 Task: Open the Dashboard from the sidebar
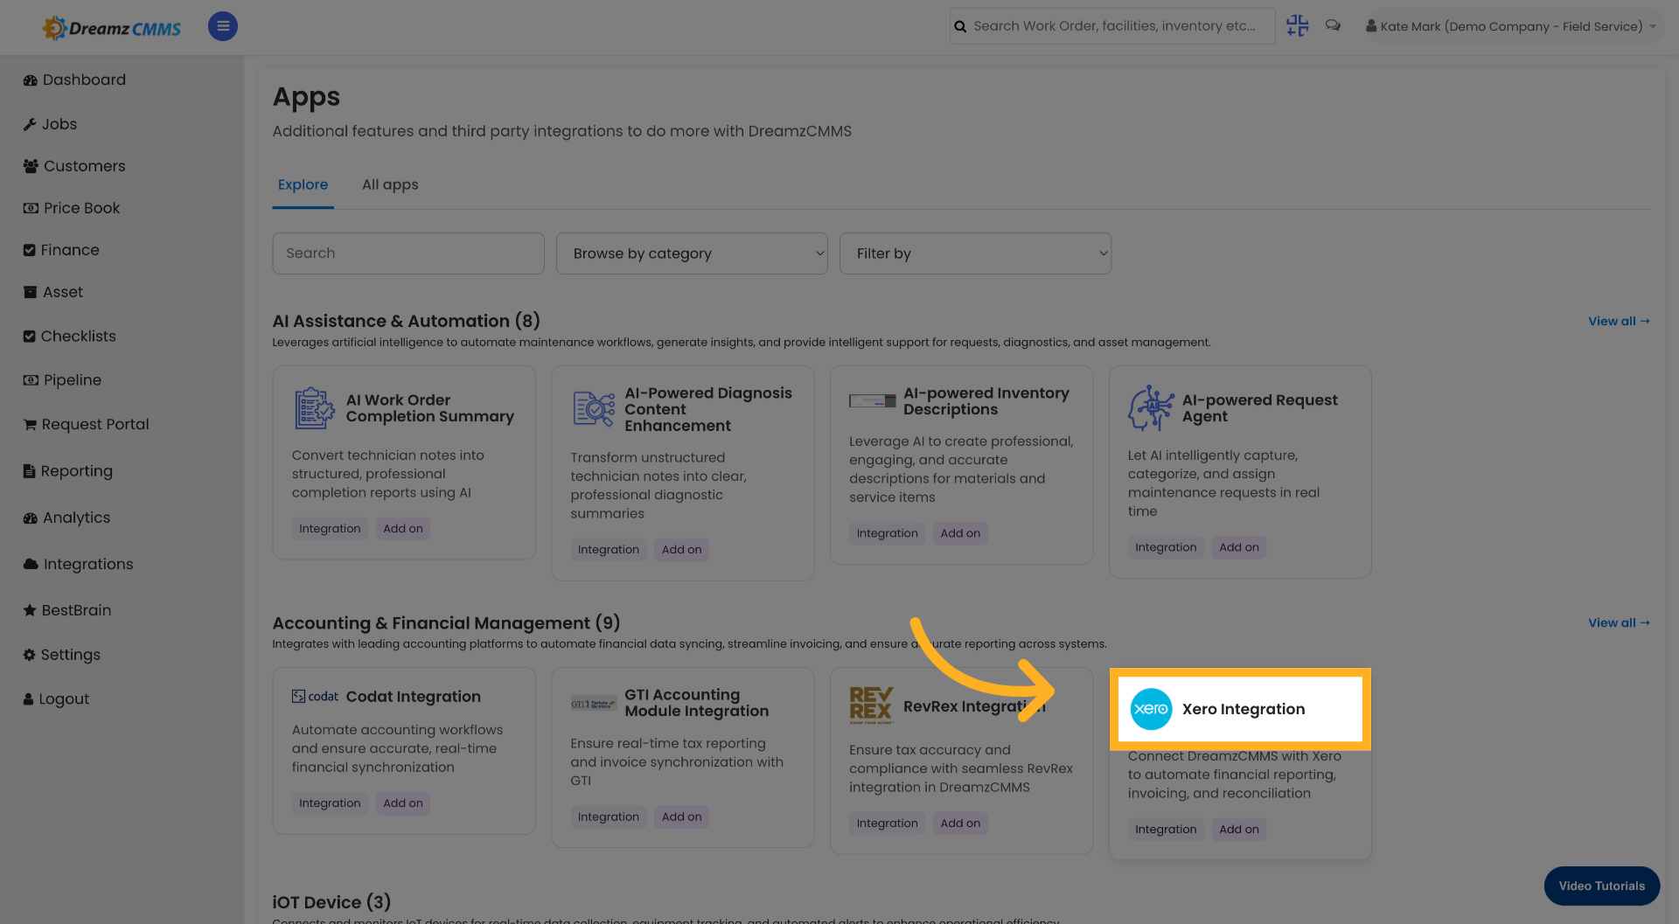[x=83, y=80]
